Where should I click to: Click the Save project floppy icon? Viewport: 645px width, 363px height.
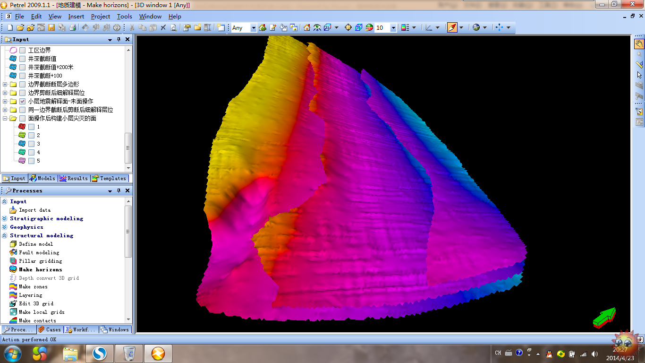51,27
